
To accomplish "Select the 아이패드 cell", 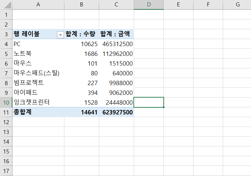I will point(38,93).
